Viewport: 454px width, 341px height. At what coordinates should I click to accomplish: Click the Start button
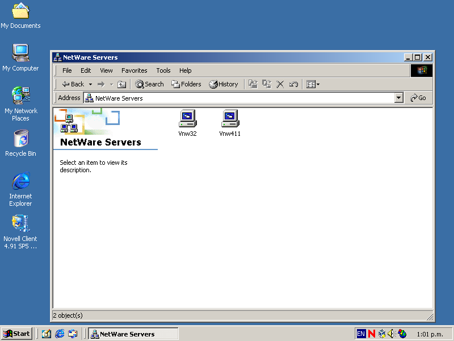[16, 334]
